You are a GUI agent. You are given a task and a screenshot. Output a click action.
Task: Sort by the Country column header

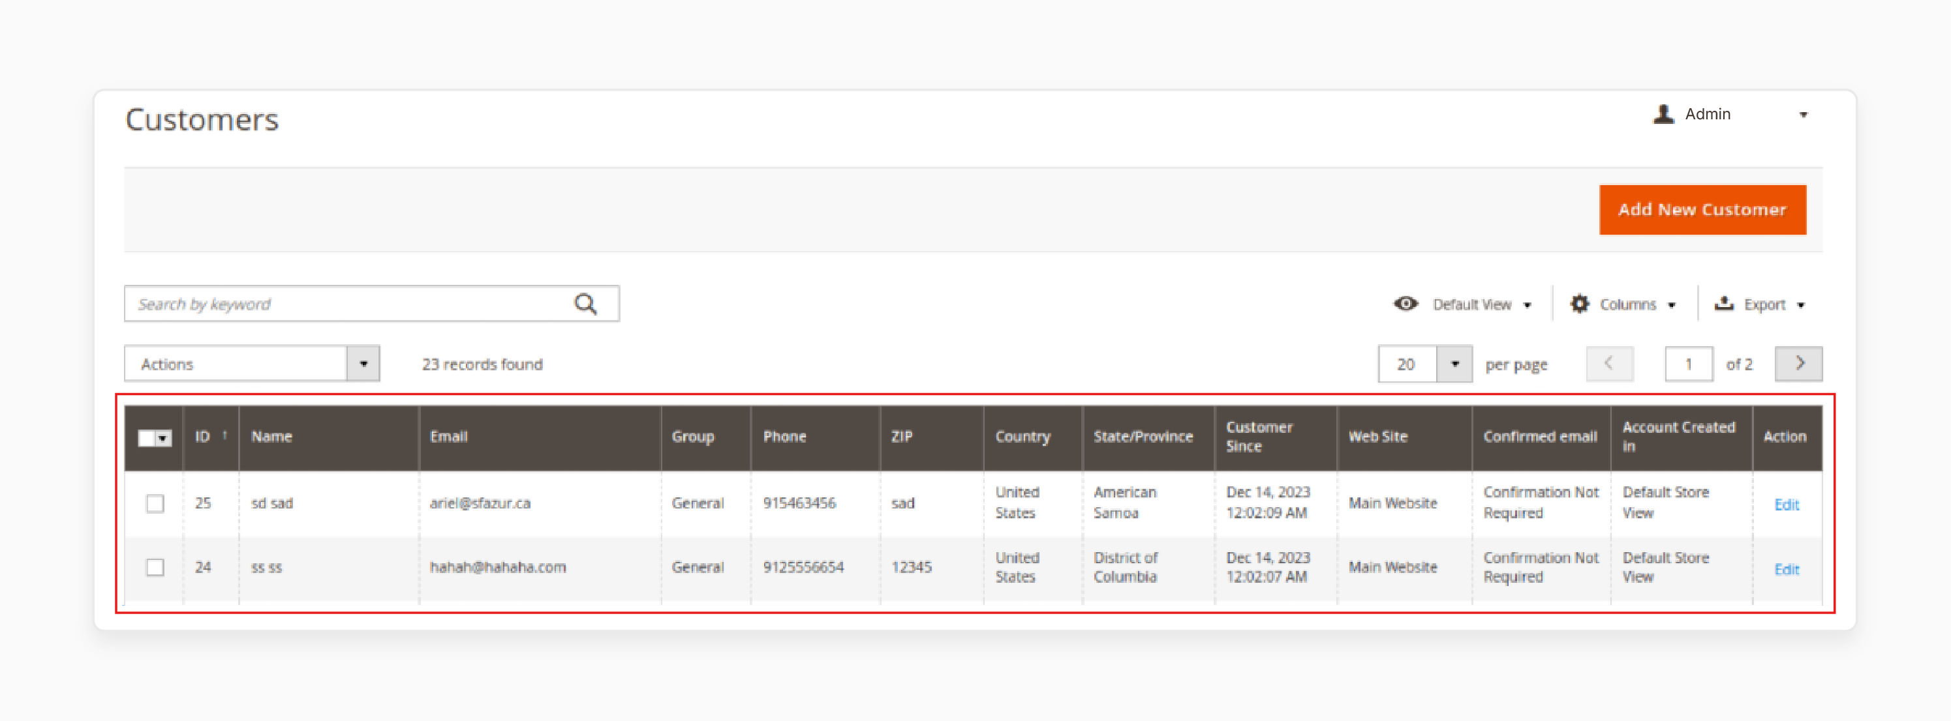coord(1033,437)
